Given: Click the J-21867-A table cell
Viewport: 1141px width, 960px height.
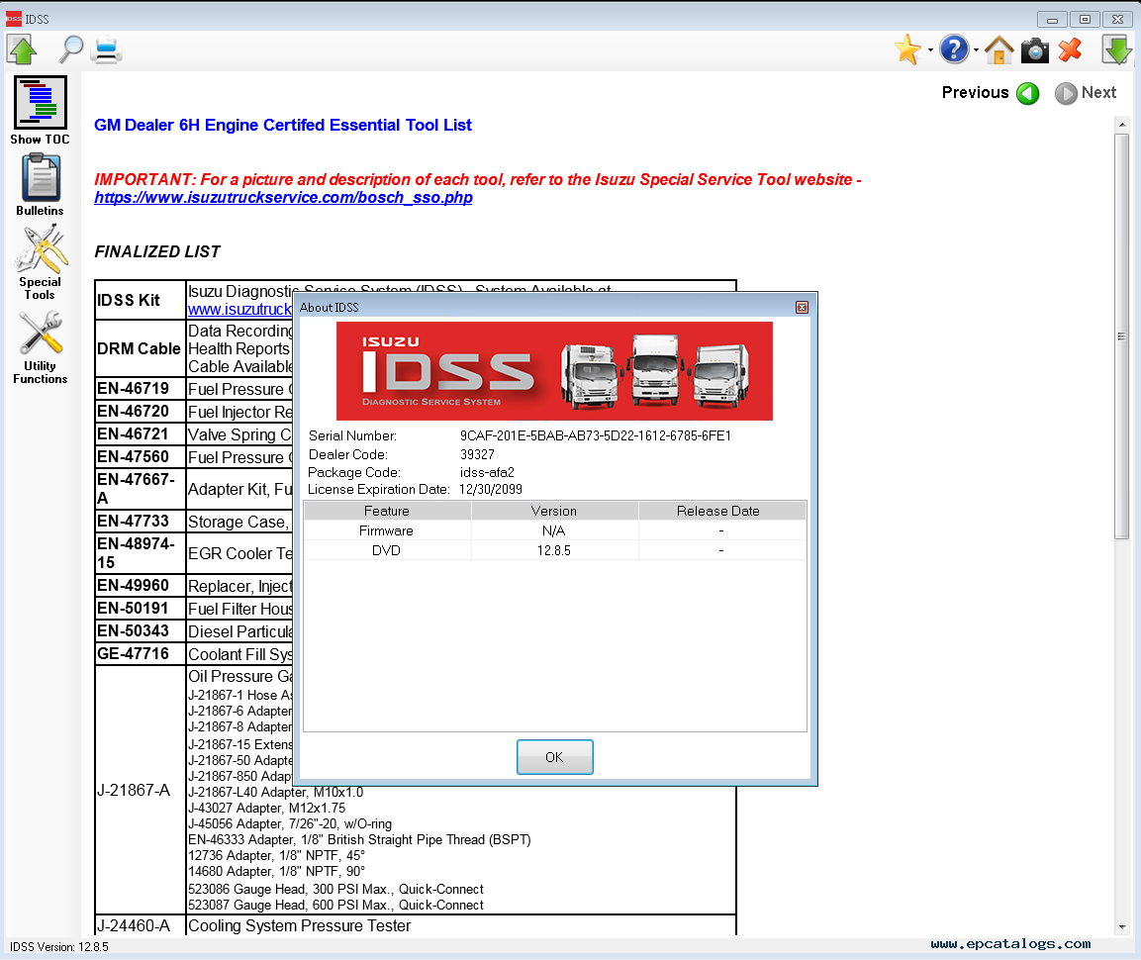Looking at the screenshot, I should pos(141,790).
